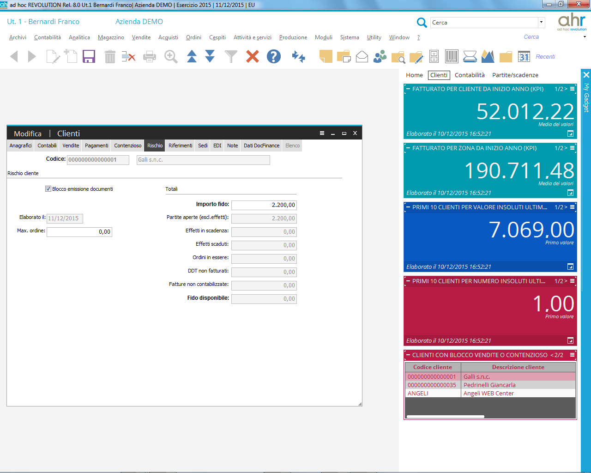Click the red X cancel icon
Screen dimensions: 591x473
(253, 56)
